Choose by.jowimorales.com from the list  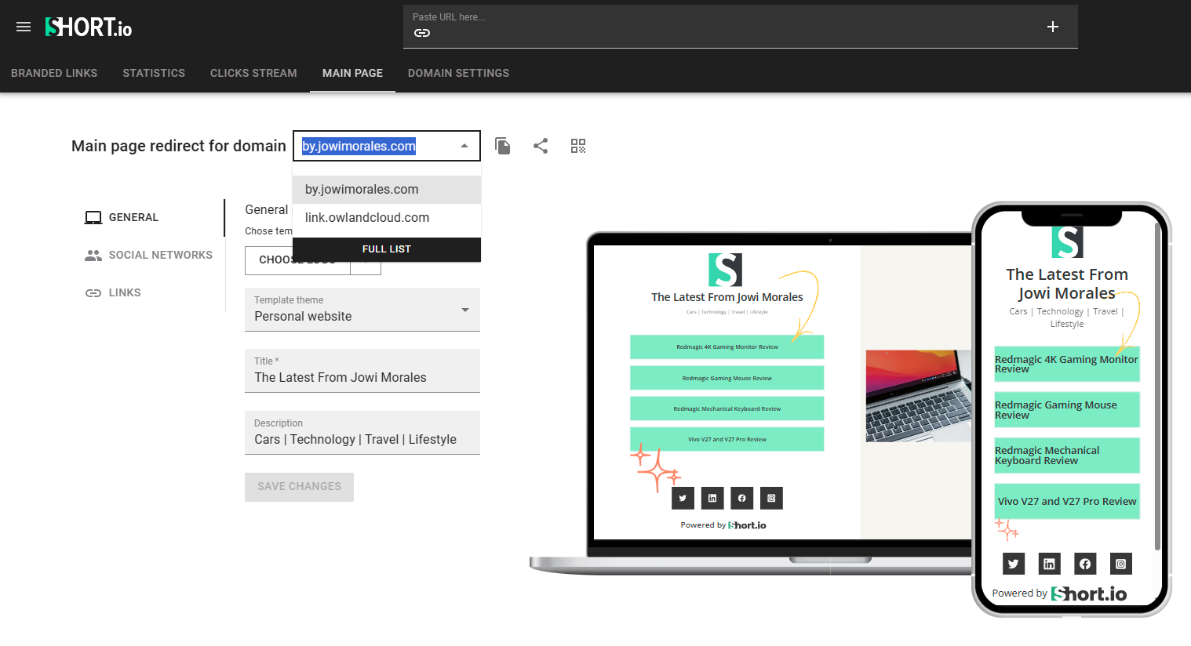click(387, 190)
